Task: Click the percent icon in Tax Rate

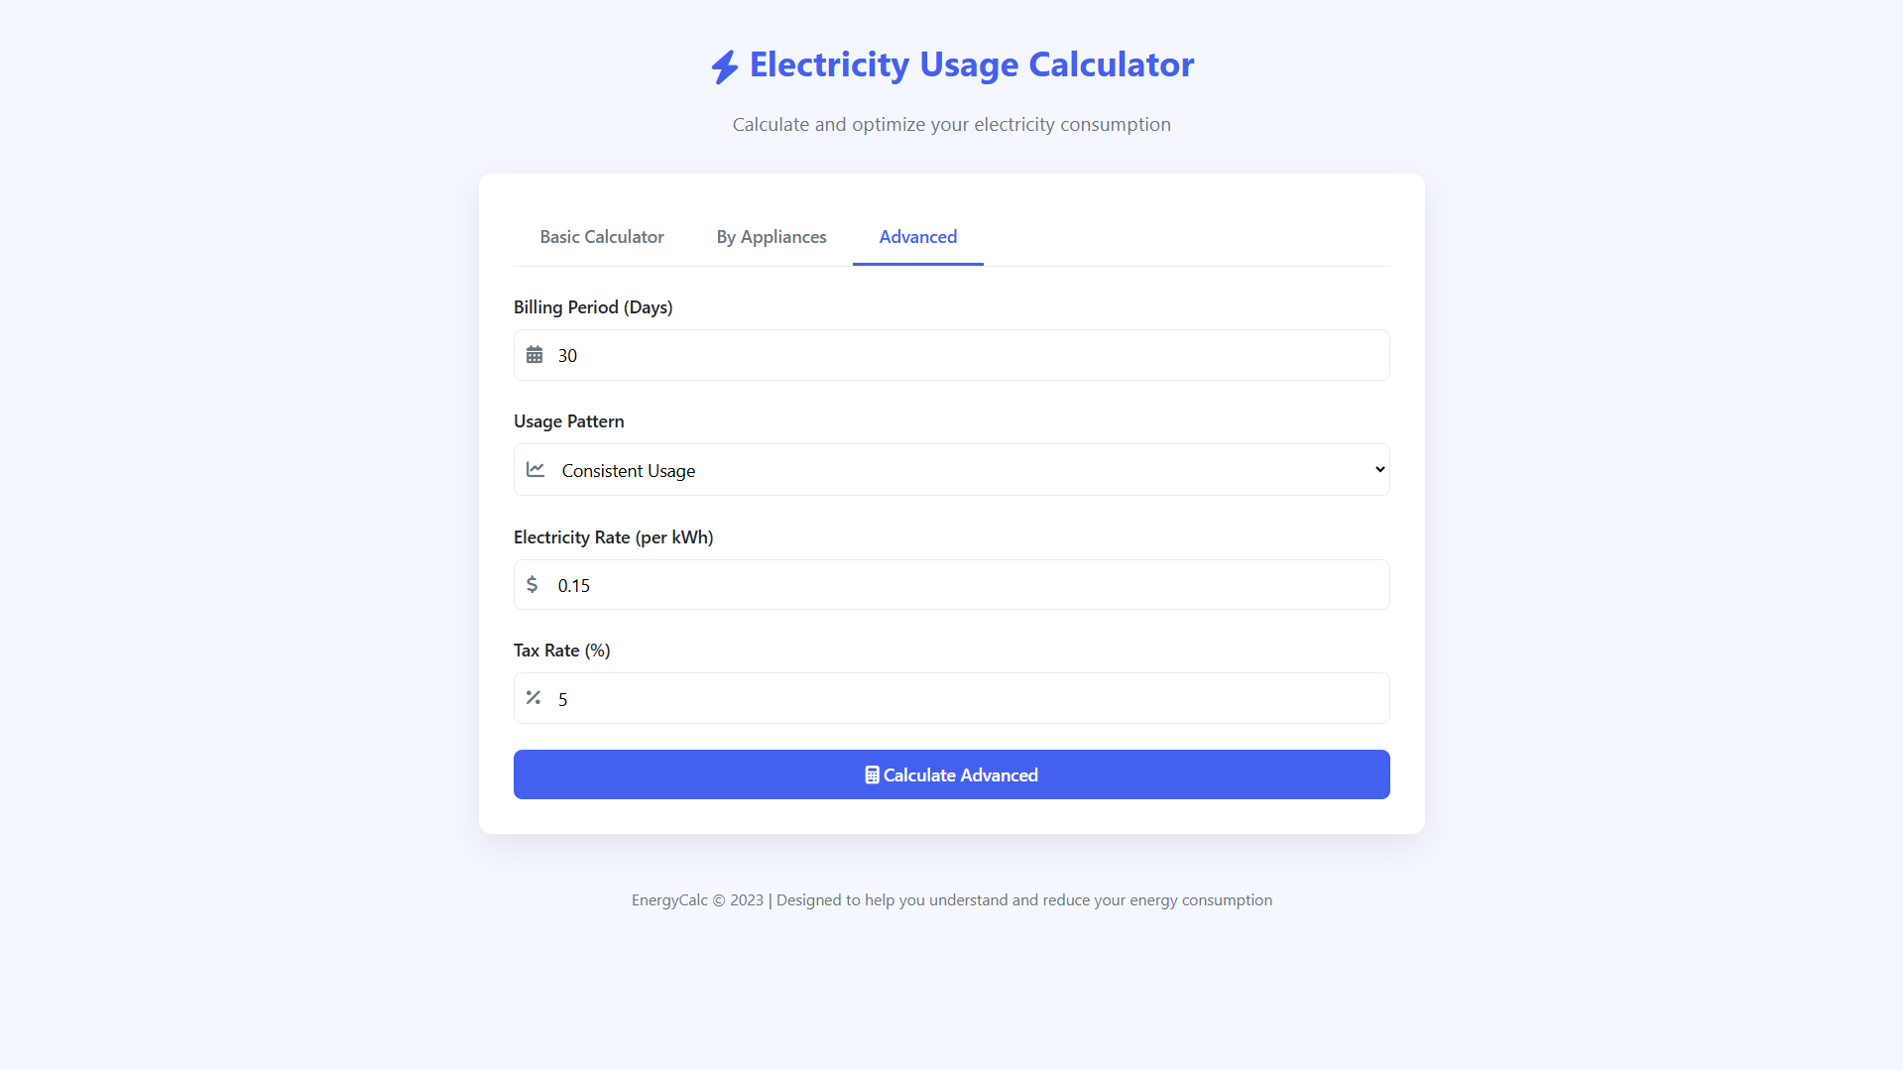Action: pyautogui.click(x=534, y=698)
